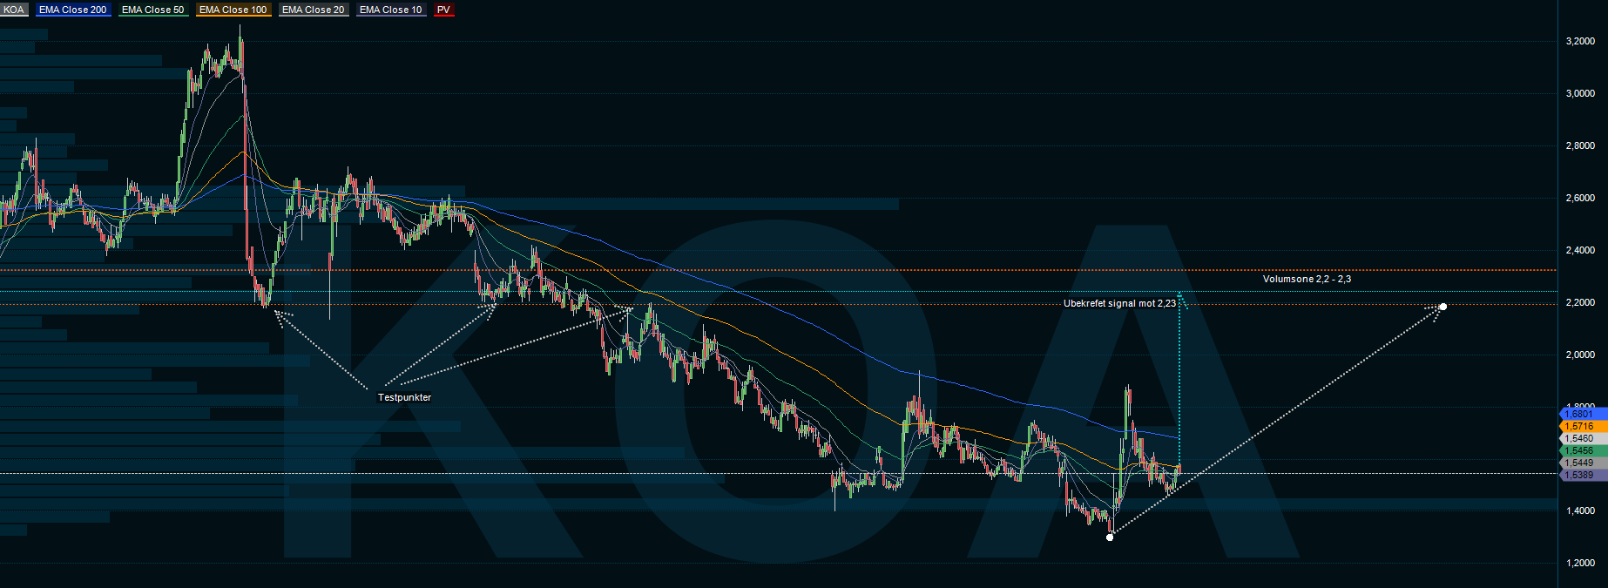The height and width of the screenshot is (588, 1608).
Task: Click the 3,0000 price axis label
Action: click(x=1581, y=93)
